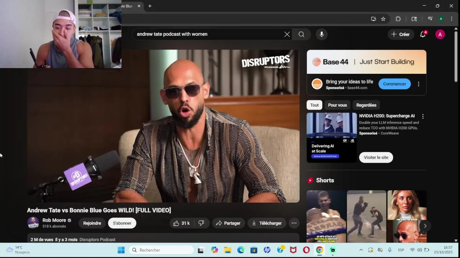Screen dimensions: 460x258
Task: Open the green Chrome profile avatar
Action: [x=441, y=19]
